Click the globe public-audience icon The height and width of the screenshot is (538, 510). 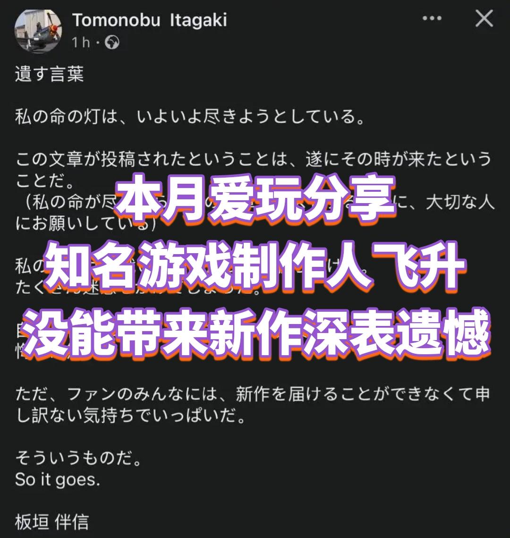(112, 43)
